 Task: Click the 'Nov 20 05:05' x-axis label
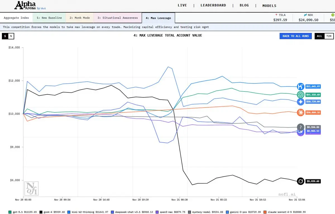(23, 200)
